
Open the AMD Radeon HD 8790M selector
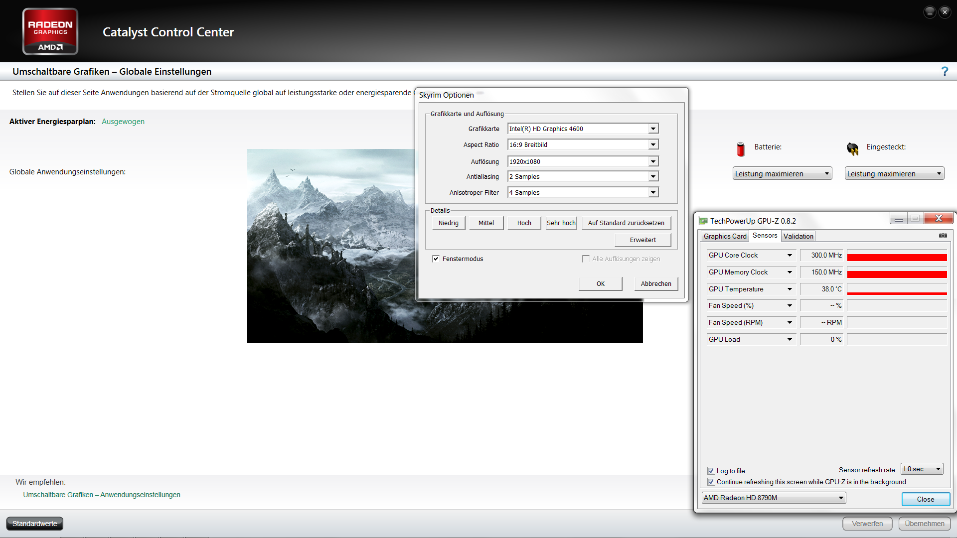tap(774, 498)
